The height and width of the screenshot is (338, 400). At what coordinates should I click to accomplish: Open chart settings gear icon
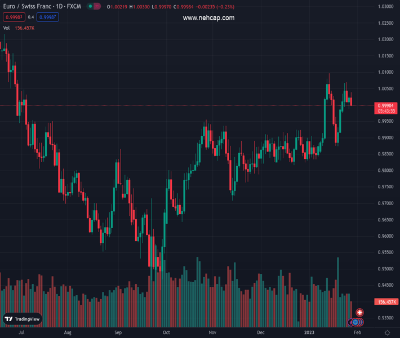point(388,333)
